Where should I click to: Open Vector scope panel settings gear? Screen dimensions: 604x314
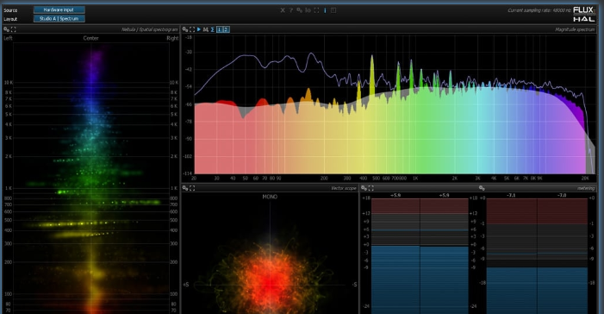click(x=185, y=188)
